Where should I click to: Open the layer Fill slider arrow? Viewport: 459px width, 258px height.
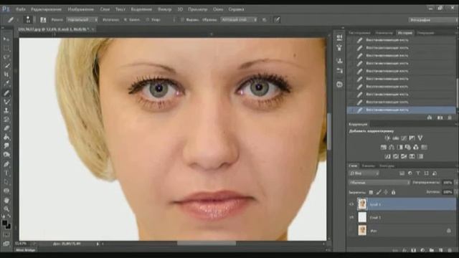click(456, 192)
